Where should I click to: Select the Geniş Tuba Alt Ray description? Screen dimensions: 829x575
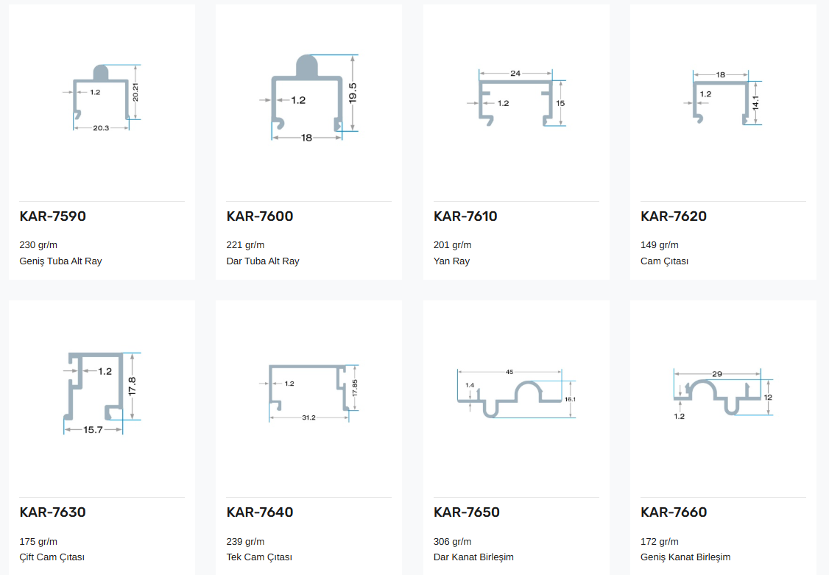click(x=61, y=261)
